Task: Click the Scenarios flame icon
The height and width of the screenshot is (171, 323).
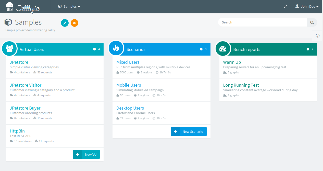Action: point(116,48)
